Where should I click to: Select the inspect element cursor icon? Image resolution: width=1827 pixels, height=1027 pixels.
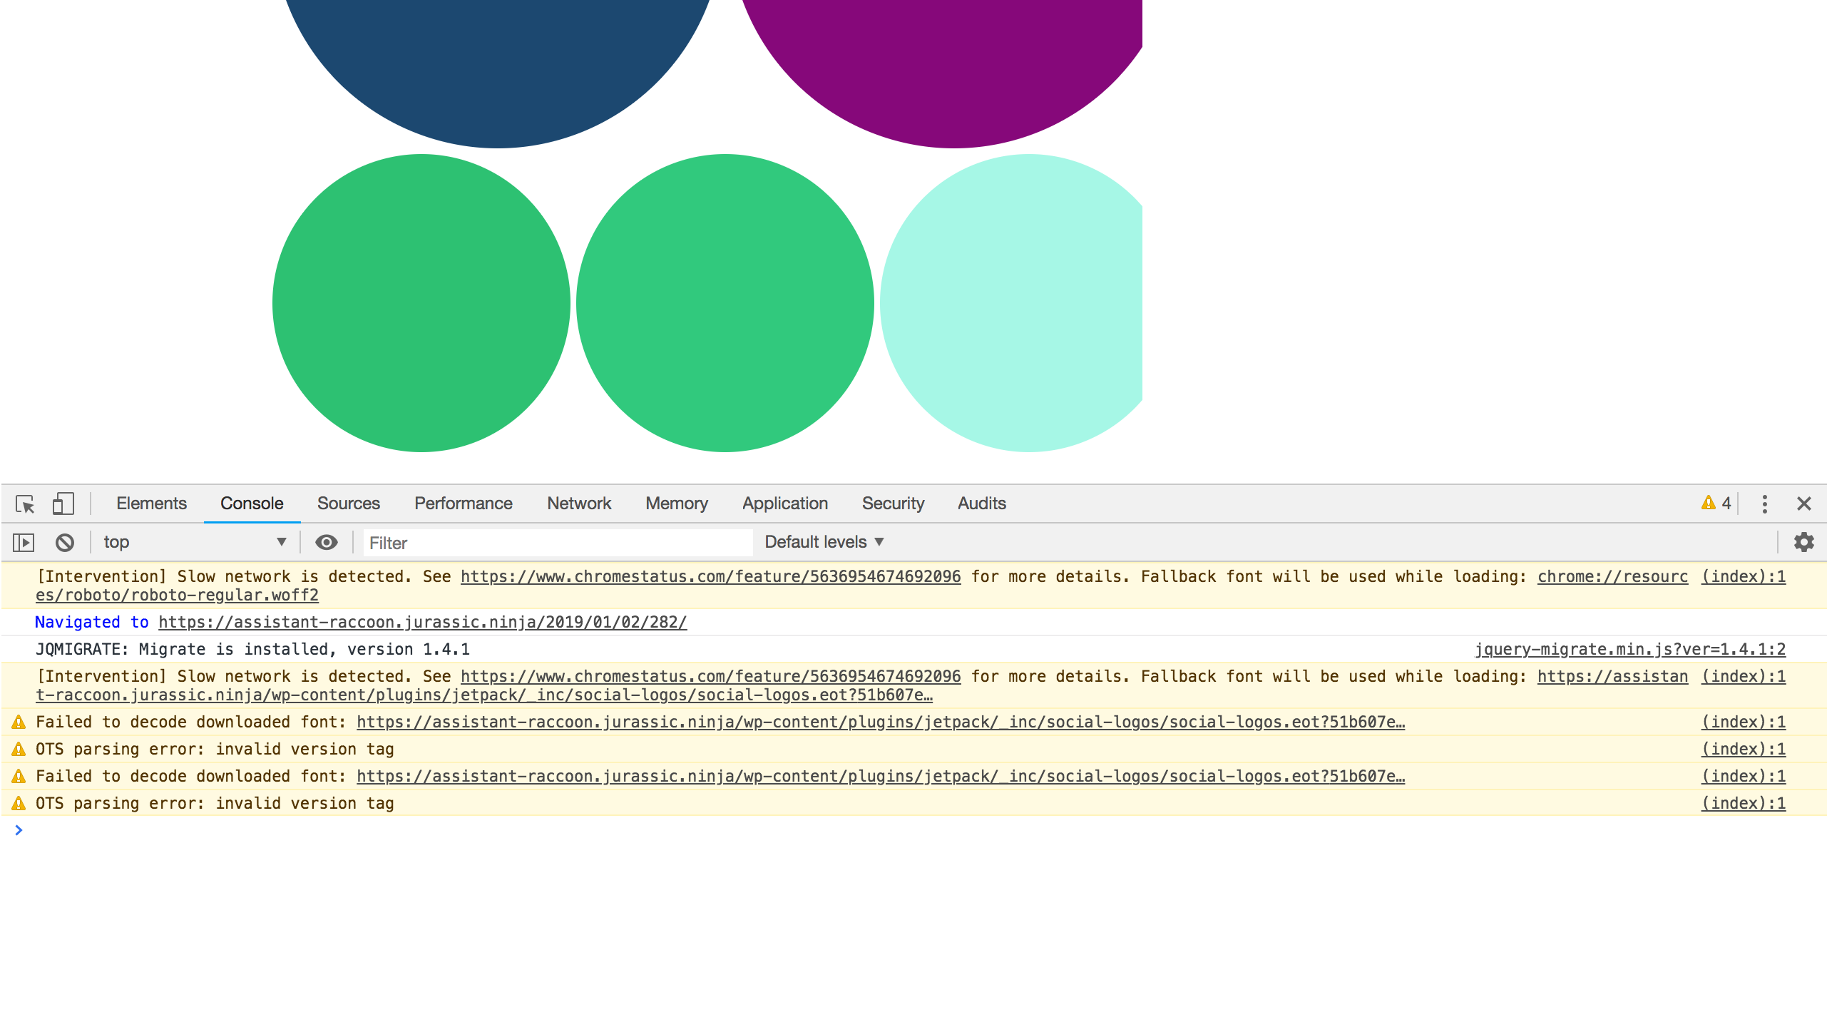pyautogui.click(x=26, y=504)
